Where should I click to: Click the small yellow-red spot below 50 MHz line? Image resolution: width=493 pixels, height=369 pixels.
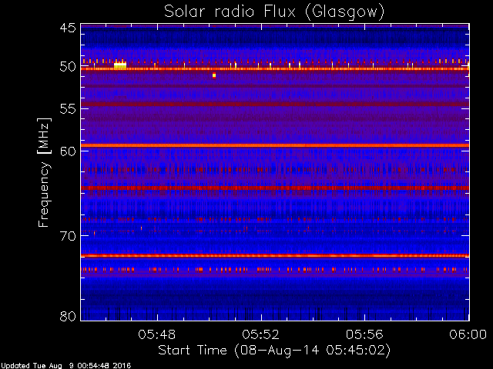[x=214, y=75]
